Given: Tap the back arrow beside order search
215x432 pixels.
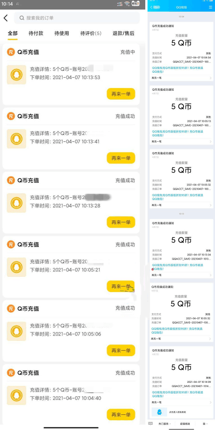Looking at the screenshot, I should (5, 18).
